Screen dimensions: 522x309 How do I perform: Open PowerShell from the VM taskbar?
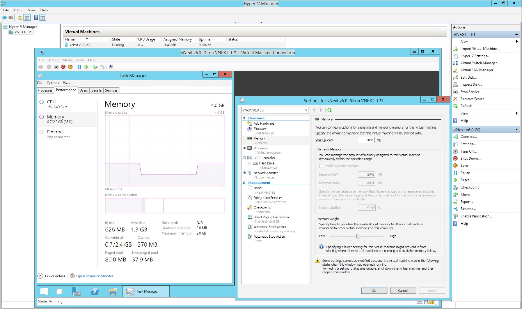(x=95, y=291)
